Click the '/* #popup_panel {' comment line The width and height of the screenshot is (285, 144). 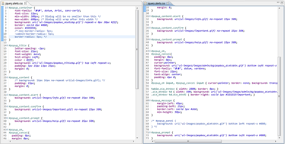[163, 121]
